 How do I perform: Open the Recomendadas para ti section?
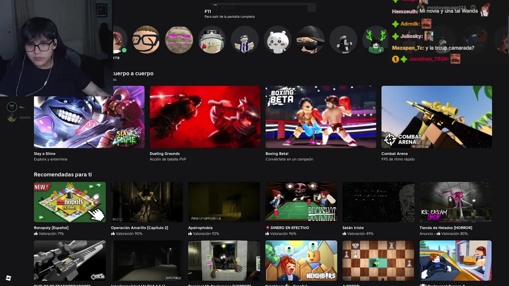click(x=63, y=174)
